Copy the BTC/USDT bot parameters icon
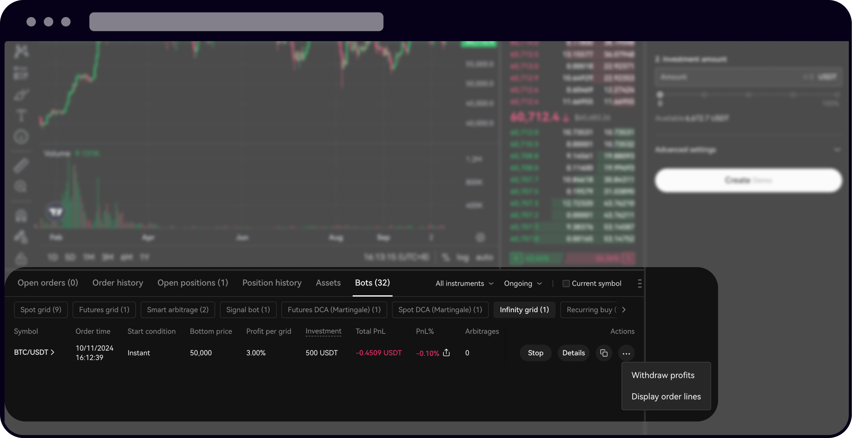This screenshot has width=852, height=438. 603,353
